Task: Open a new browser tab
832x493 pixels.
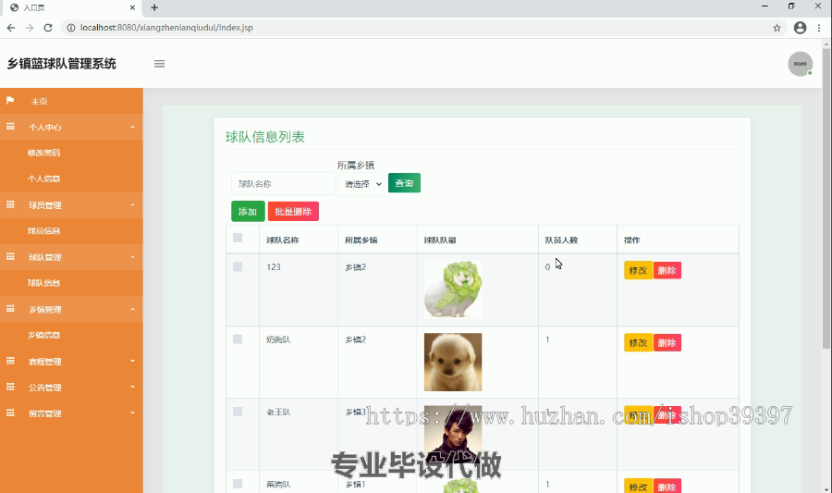Action: click(x=154, y=7)
